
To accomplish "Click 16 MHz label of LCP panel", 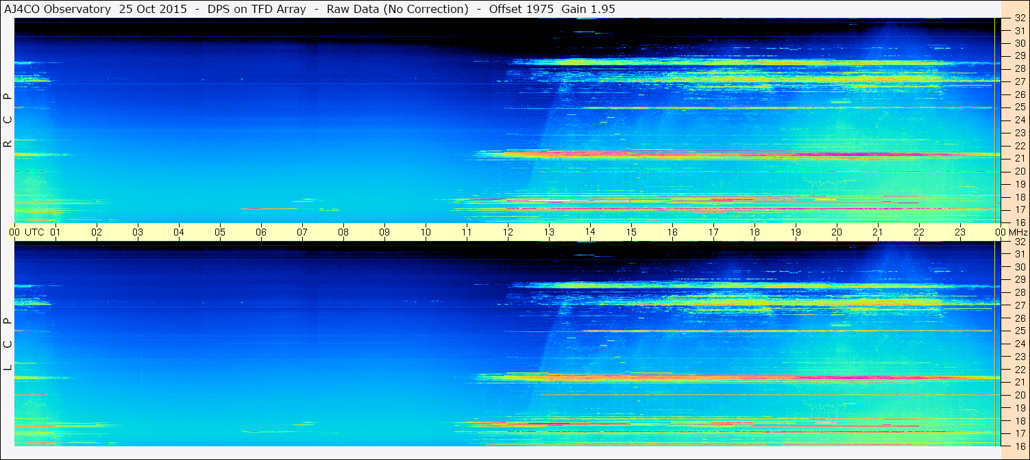I will point(1020,446).
